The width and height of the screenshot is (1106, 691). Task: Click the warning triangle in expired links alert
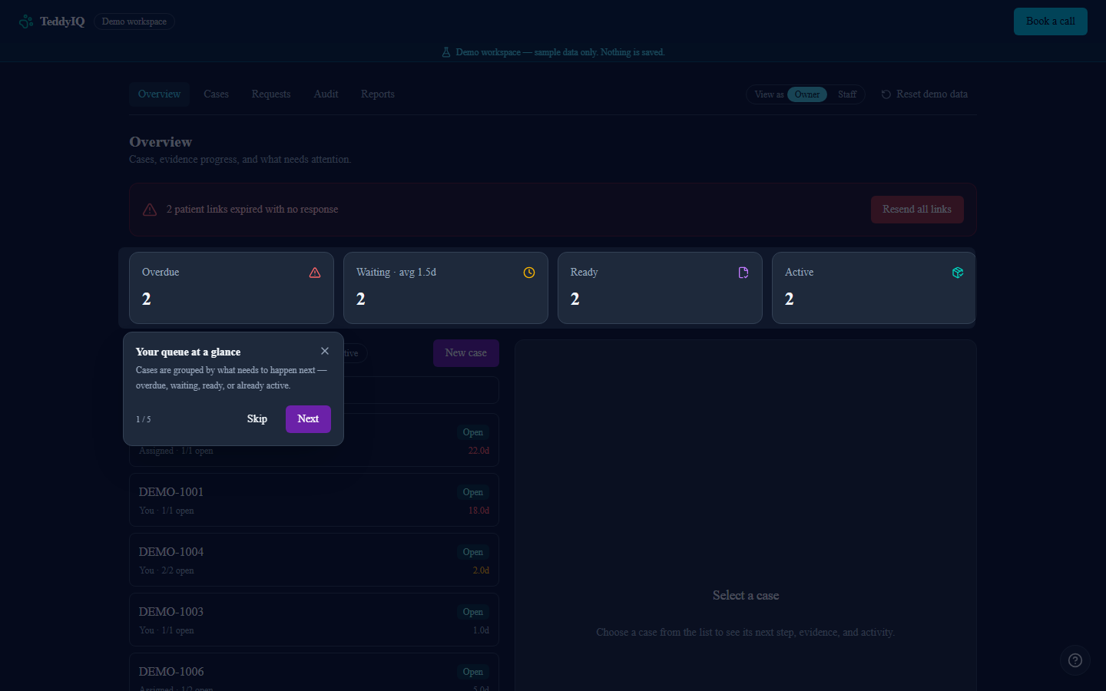click(x=150, y=210)
